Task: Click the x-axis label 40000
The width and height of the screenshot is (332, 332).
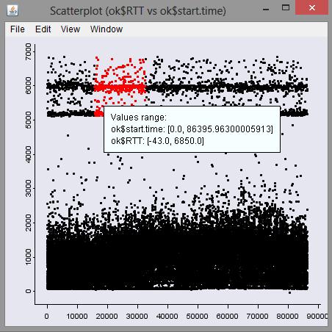Action: point(167,316)
